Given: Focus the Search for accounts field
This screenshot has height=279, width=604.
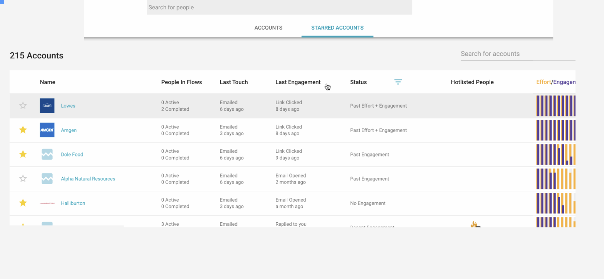Looking at the screenshot, I should [x=518, y=54].
